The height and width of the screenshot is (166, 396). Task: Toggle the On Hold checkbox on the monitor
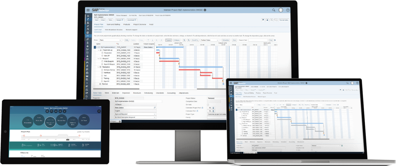click(208, 104)
